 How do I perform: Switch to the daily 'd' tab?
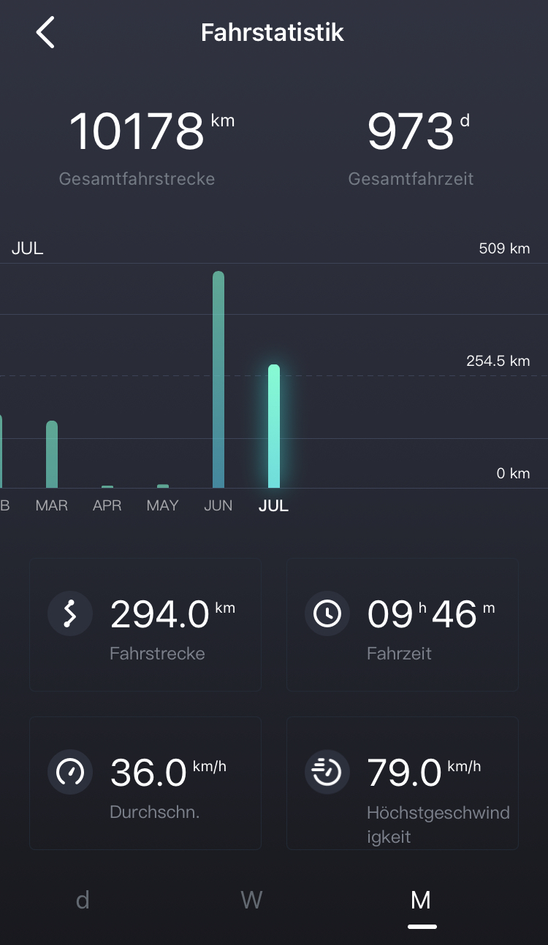click(83, 900)
